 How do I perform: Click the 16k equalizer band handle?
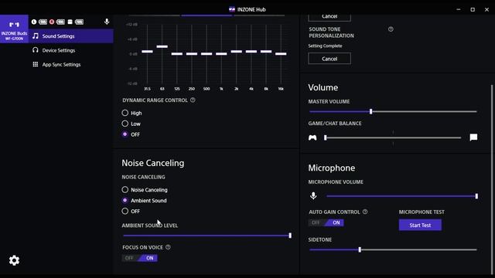[281, 54]
